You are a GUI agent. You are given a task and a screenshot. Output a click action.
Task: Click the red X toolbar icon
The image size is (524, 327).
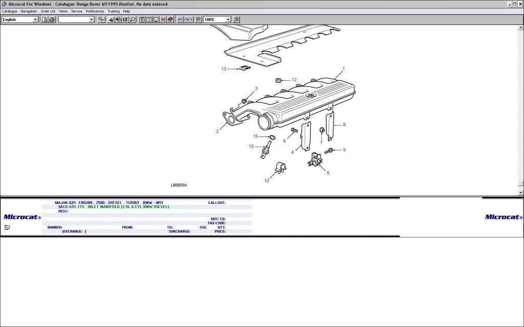[x=163, y=20]
